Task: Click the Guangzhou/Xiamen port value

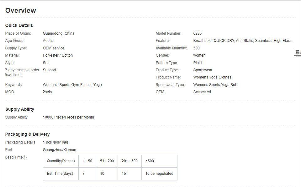Action: [x=60, y=150]
